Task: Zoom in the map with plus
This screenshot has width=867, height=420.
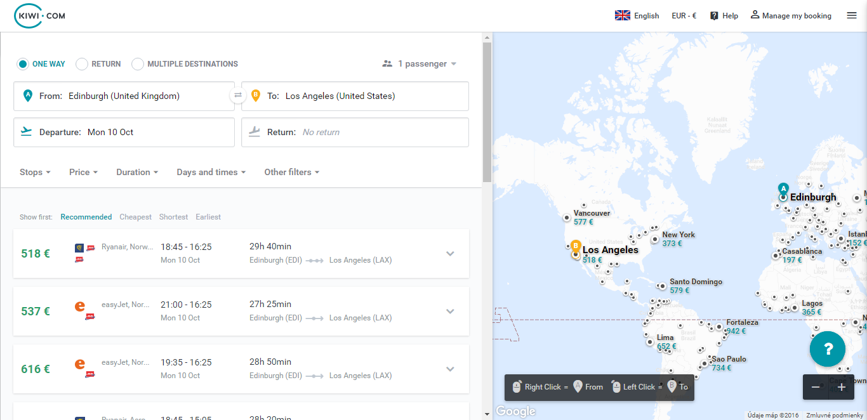Action: tap(841, 387)
